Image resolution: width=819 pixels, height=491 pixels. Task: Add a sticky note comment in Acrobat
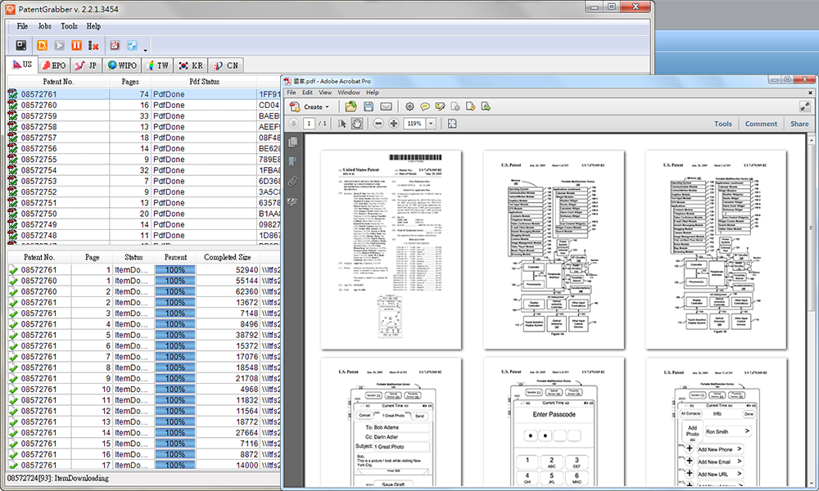(425, 106)
